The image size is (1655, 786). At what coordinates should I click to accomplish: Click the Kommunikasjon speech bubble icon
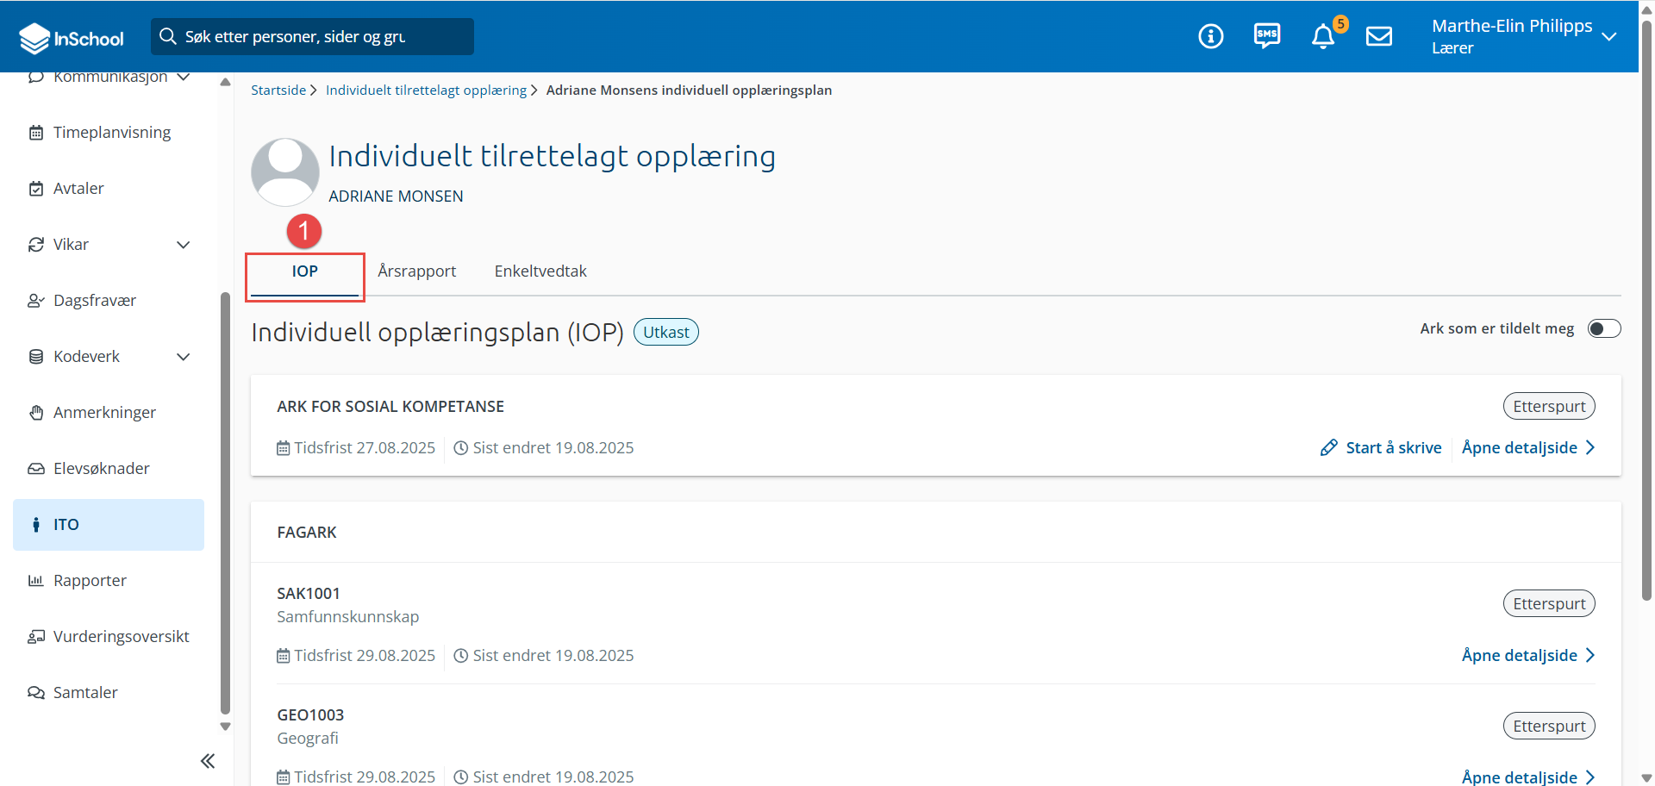point(36,77)
